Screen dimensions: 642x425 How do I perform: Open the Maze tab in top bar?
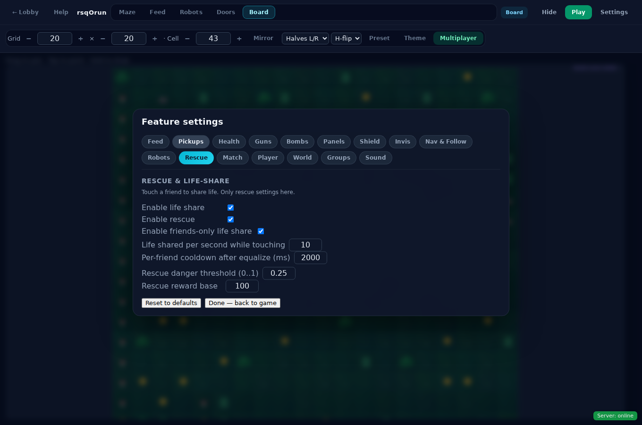(x=127, y=12)
